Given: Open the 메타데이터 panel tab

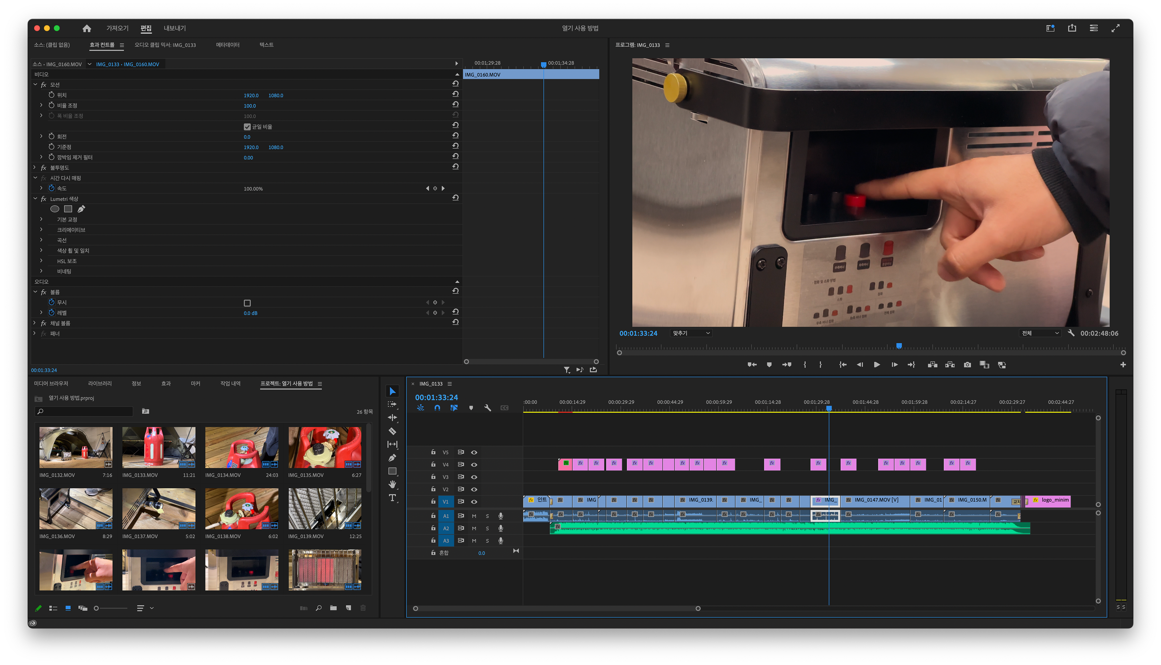Looking at the screenshot, I should (x=227, y=45).
